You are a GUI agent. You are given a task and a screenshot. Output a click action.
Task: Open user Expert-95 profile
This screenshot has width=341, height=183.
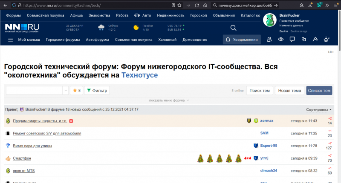tap(269, 146)
